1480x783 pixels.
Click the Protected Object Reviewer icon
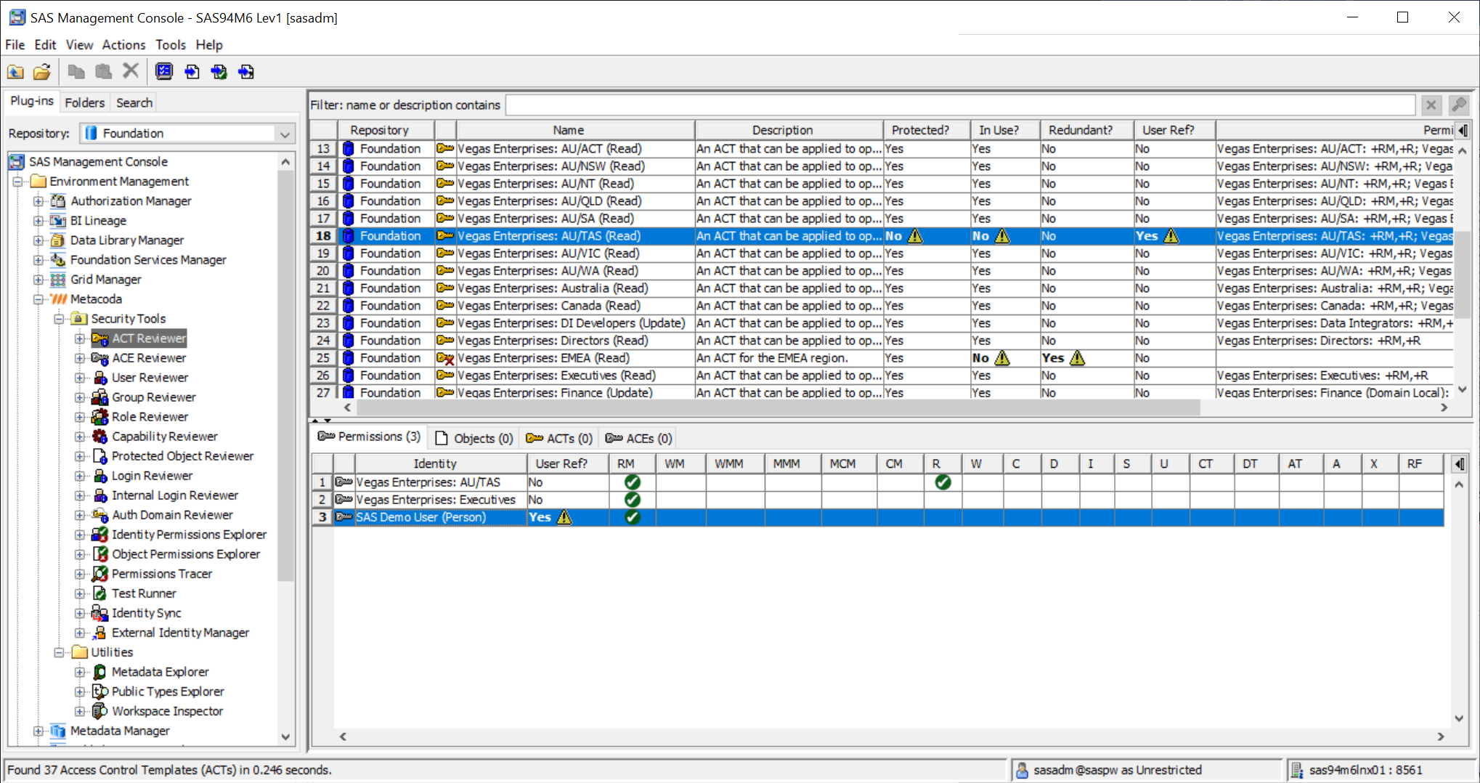pos(100,456)
